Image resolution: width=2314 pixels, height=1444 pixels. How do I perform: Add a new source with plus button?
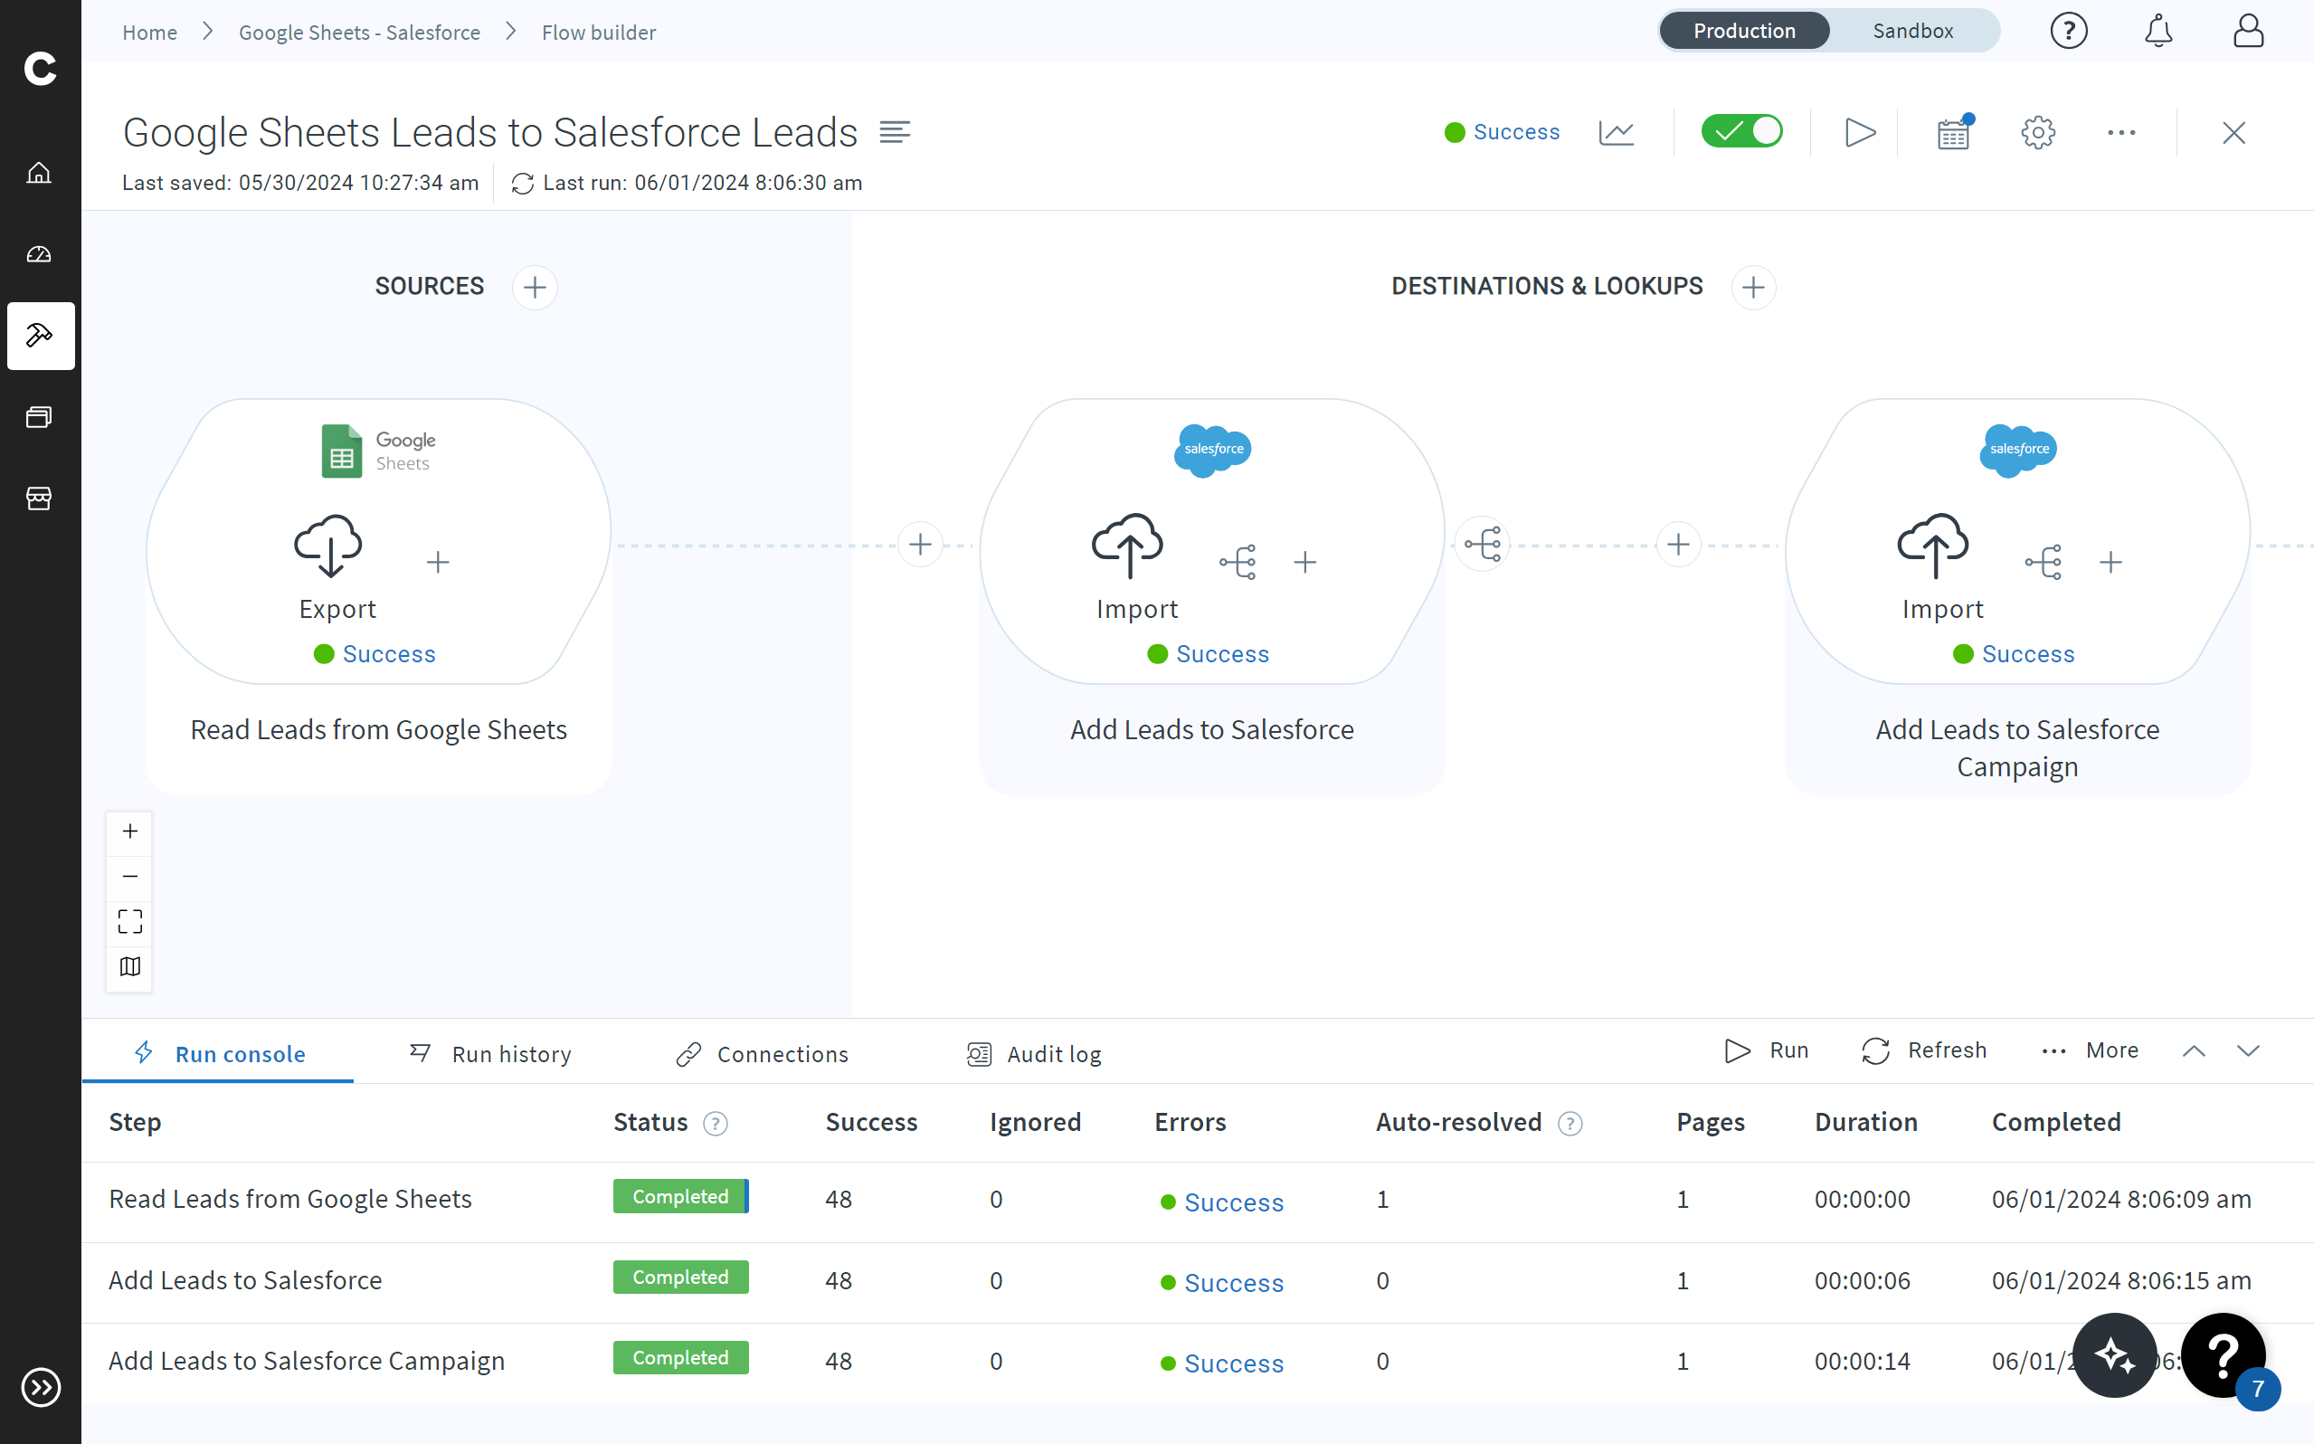coord(535,287)
